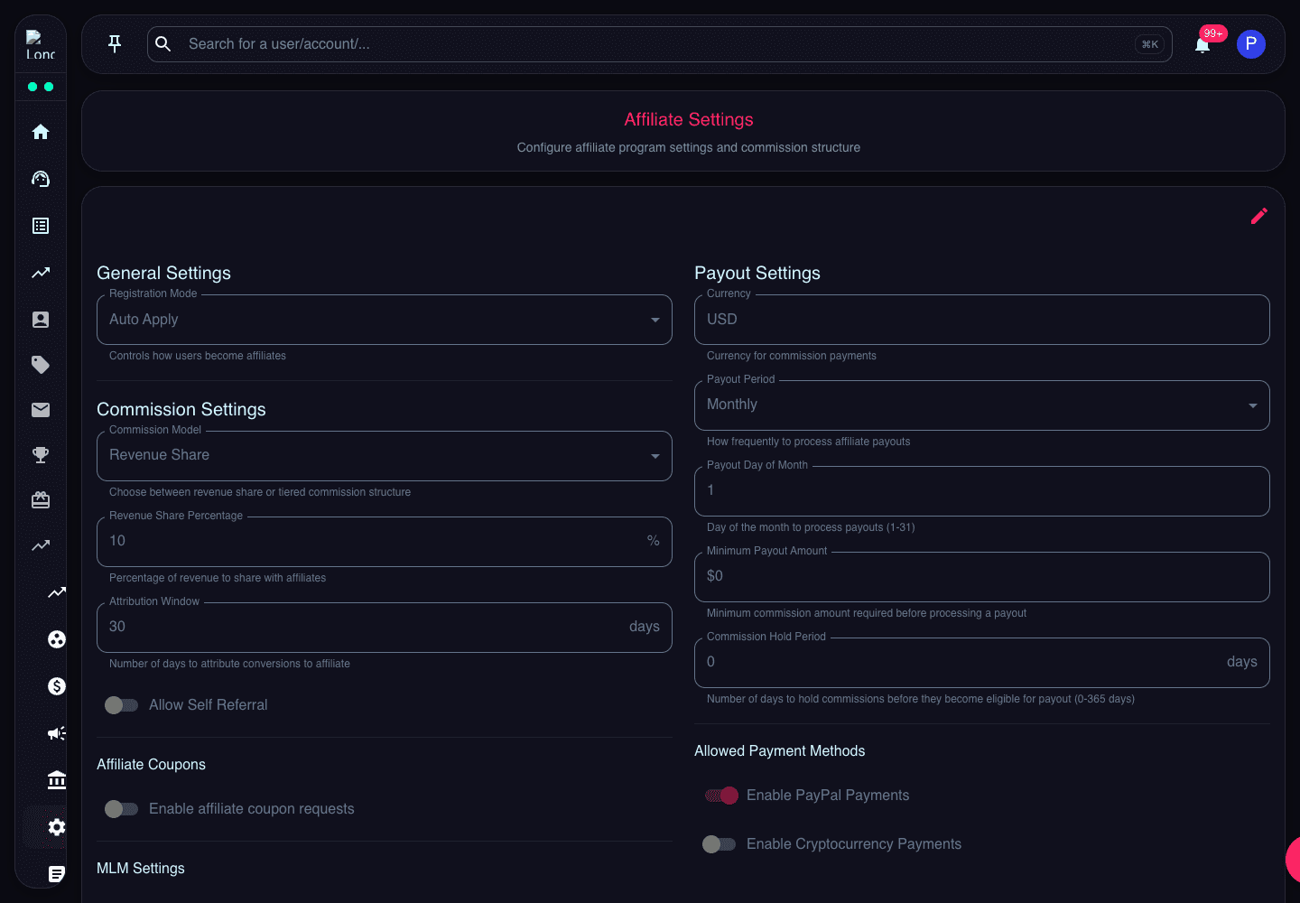The height and width of the screenshot is (903, 1300).
Task: Open the trophy icon in the sidebar
Action: (41, 455)
